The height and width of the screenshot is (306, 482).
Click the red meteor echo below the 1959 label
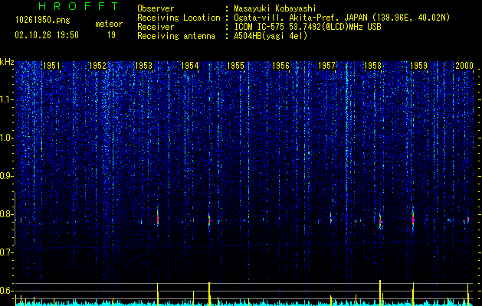413,219
